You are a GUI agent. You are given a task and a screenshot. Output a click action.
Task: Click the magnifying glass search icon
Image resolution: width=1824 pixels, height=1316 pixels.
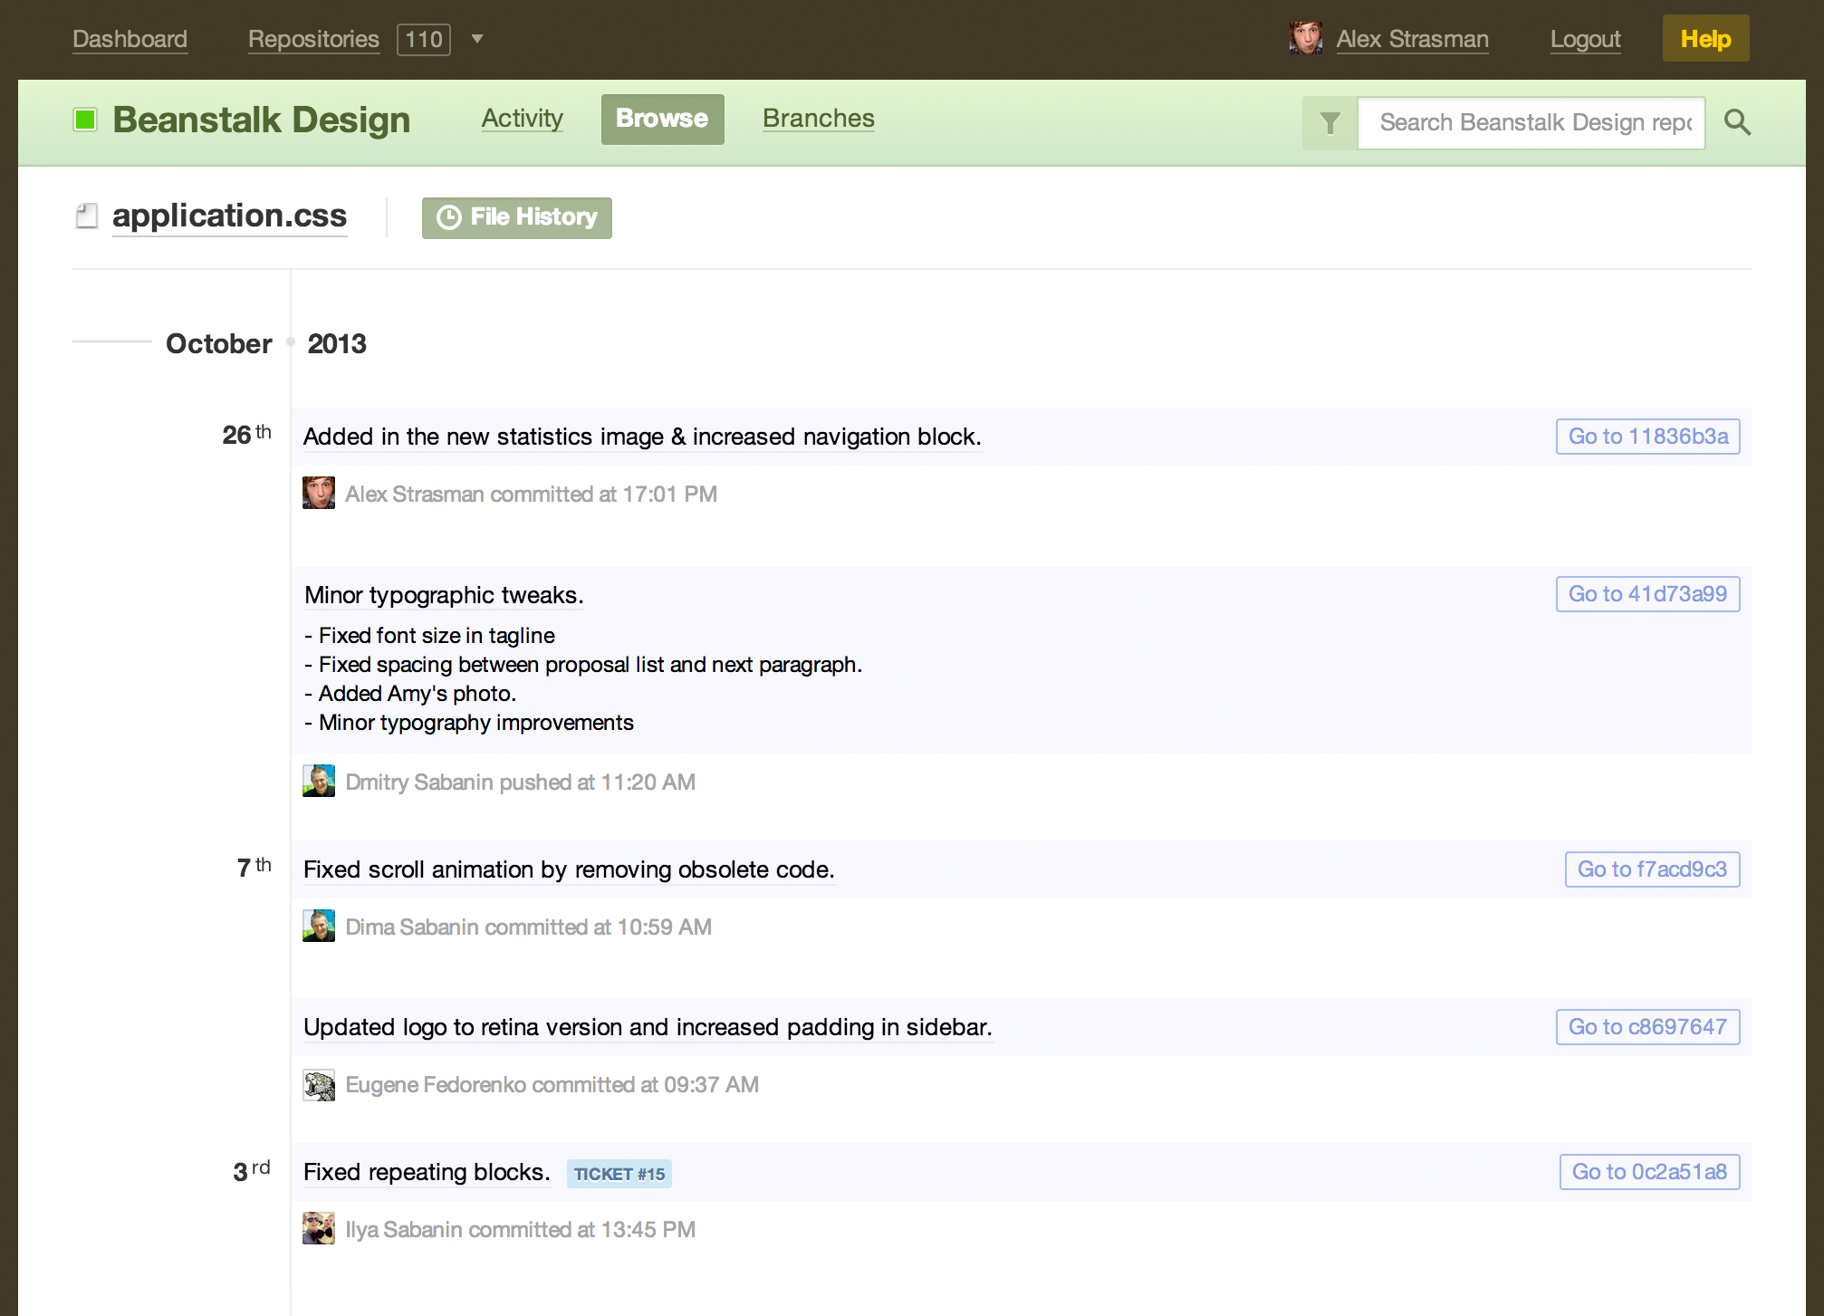[x=1737, y=122]
